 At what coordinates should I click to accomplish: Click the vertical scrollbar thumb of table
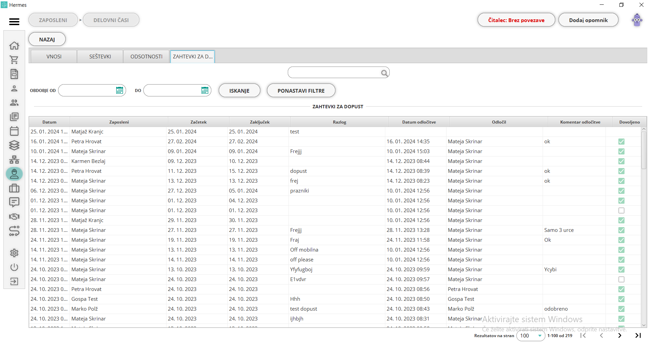click(x=644, y=150)
